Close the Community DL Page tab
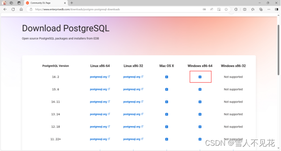Image resolution: width=281 pixels, height=151 pixels. (x=65, y=3)
